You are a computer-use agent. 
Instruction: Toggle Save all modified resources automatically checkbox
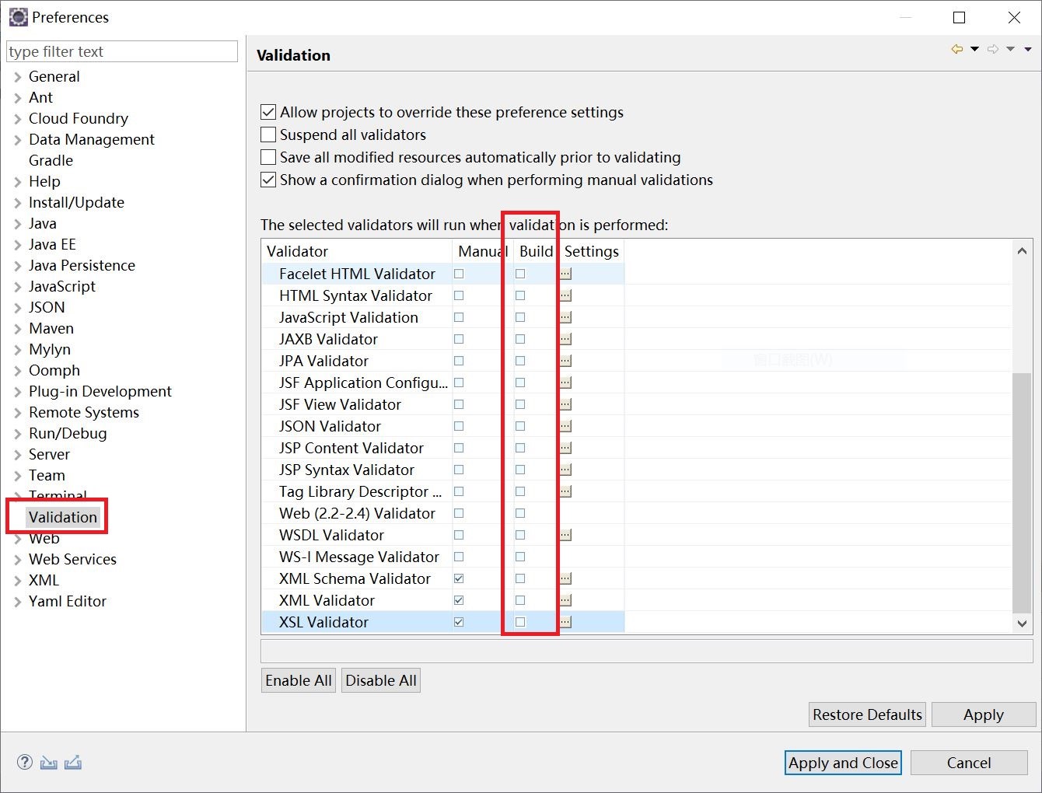point(268,157)
